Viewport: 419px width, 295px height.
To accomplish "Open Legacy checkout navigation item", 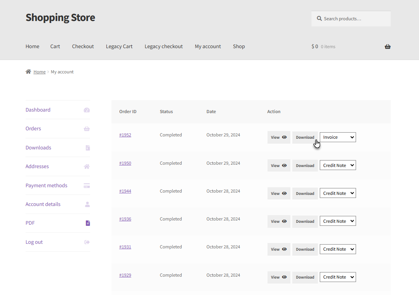I will (164, 46).
